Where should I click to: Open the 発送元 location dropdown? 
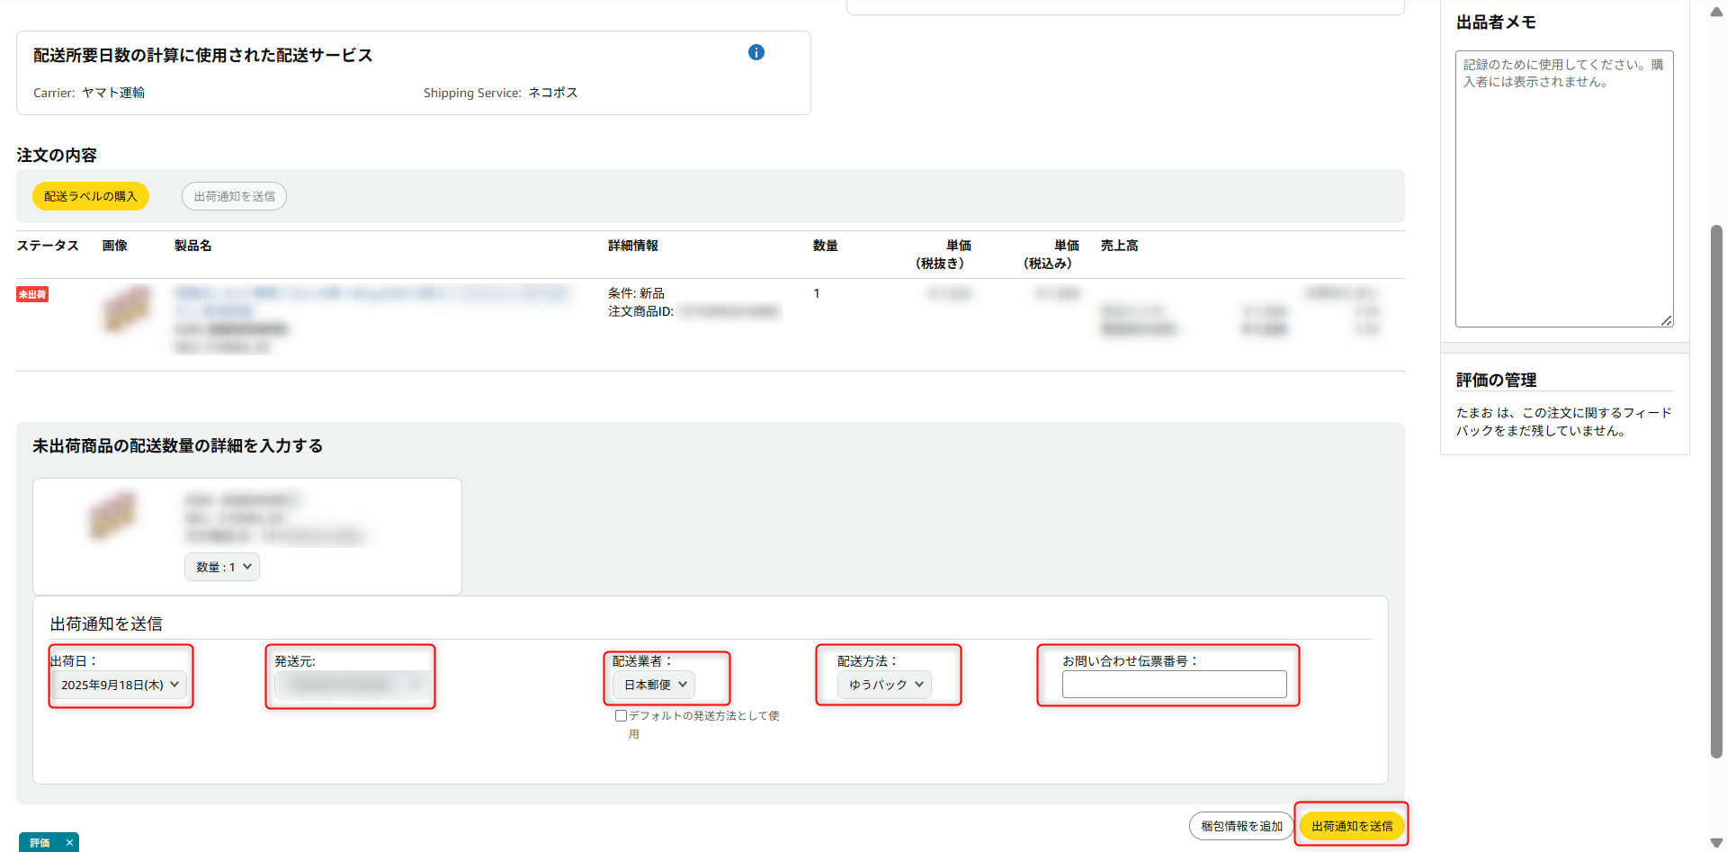[350, 684]
